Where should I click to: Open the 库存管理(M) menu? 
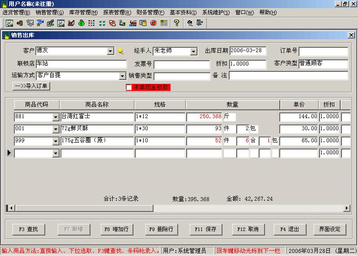point(83,12)
